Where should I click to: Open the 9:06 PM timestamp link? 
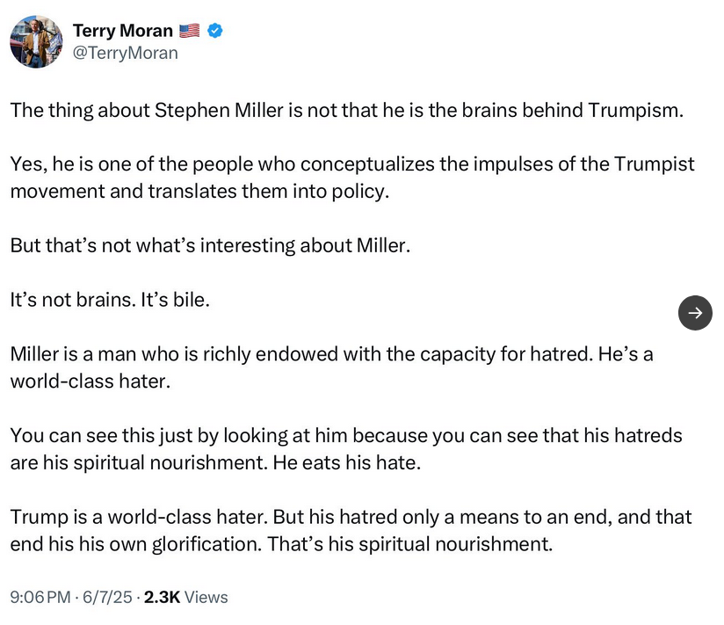[x=40, y=597]
